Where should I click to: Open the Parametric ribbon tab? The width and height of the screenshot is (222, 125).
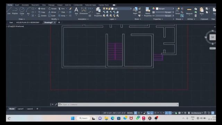coord(35,5)
